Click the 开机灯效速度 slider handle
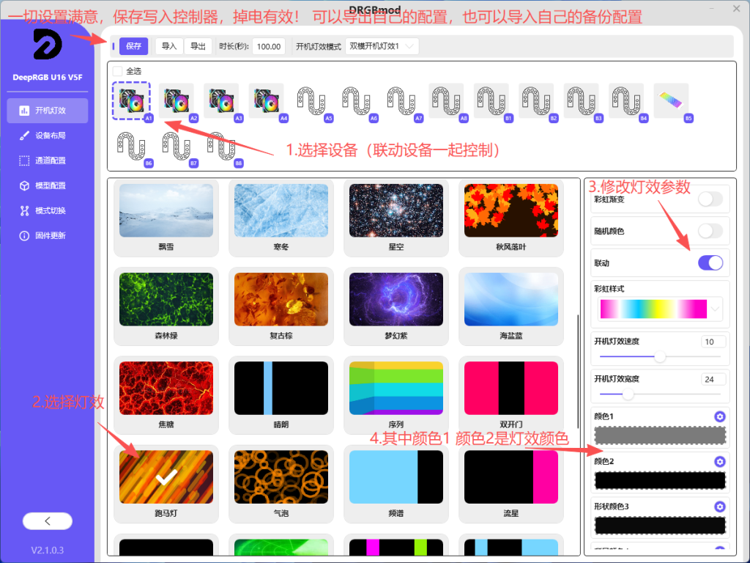 coord(660,357)
